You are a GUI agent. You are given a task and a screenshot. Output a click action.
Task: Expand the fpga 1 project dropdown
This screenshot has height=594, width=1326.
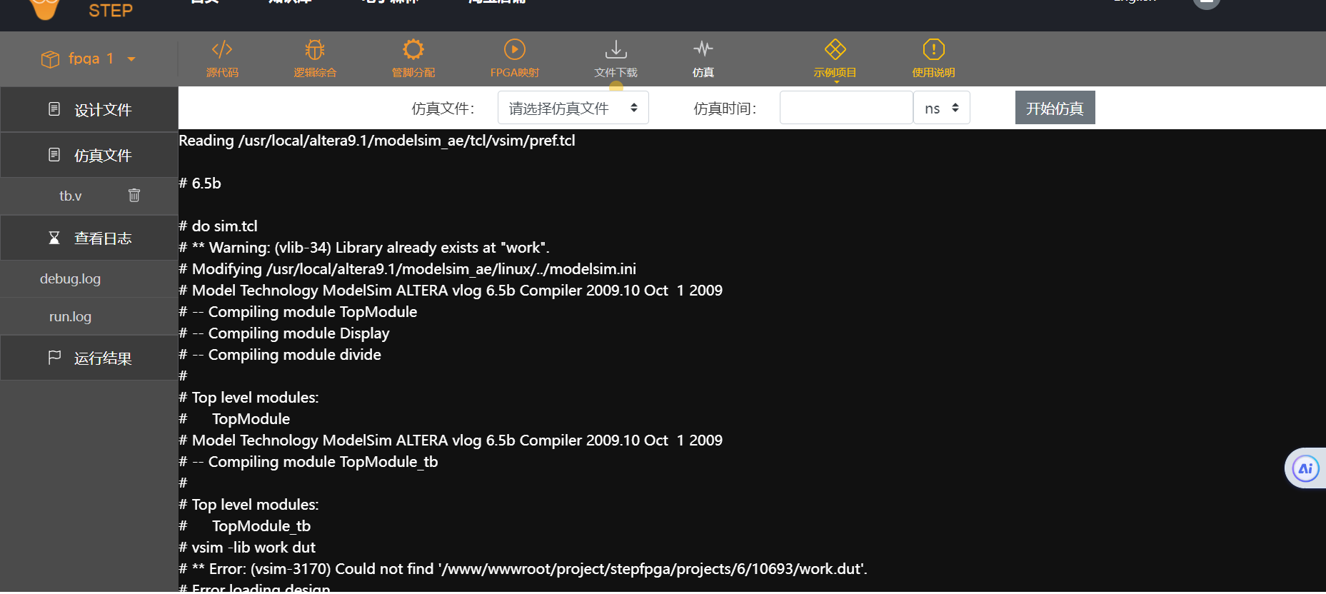[131, 59]
